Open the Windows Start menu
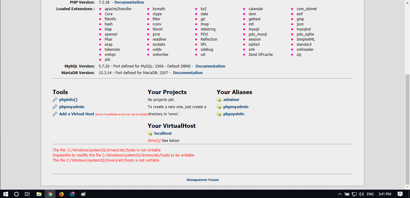The image size is (410, 198). pos(5,194)
